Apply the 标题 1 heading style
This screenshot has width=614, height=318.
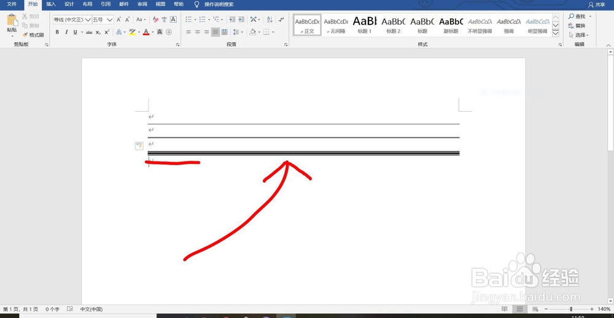pyautogui.click(x=365, y=25)
